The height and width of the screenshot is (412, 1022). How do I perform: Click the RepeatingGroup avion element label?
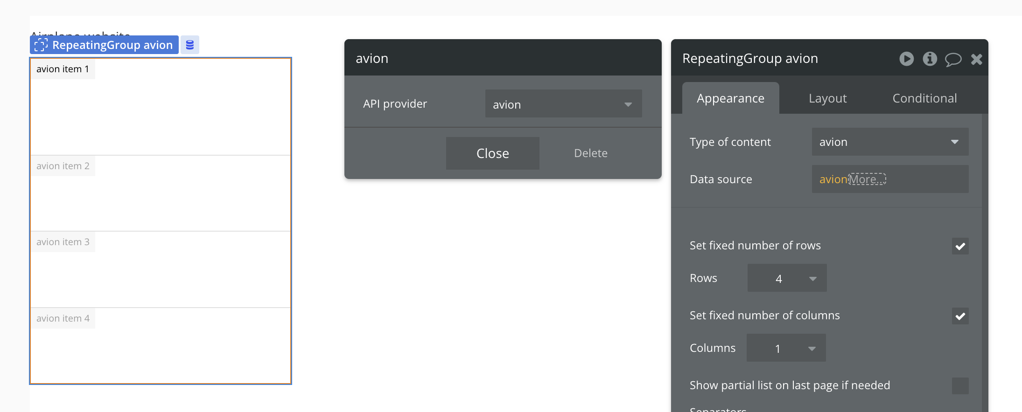[x=105, y=45]
